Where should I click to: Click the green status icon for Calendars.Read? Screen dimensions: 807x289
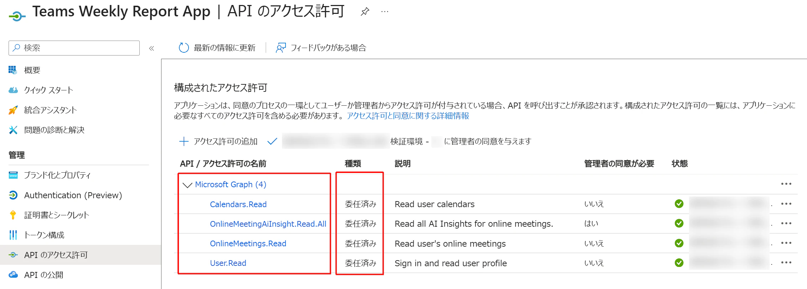[x=679, y=204]
